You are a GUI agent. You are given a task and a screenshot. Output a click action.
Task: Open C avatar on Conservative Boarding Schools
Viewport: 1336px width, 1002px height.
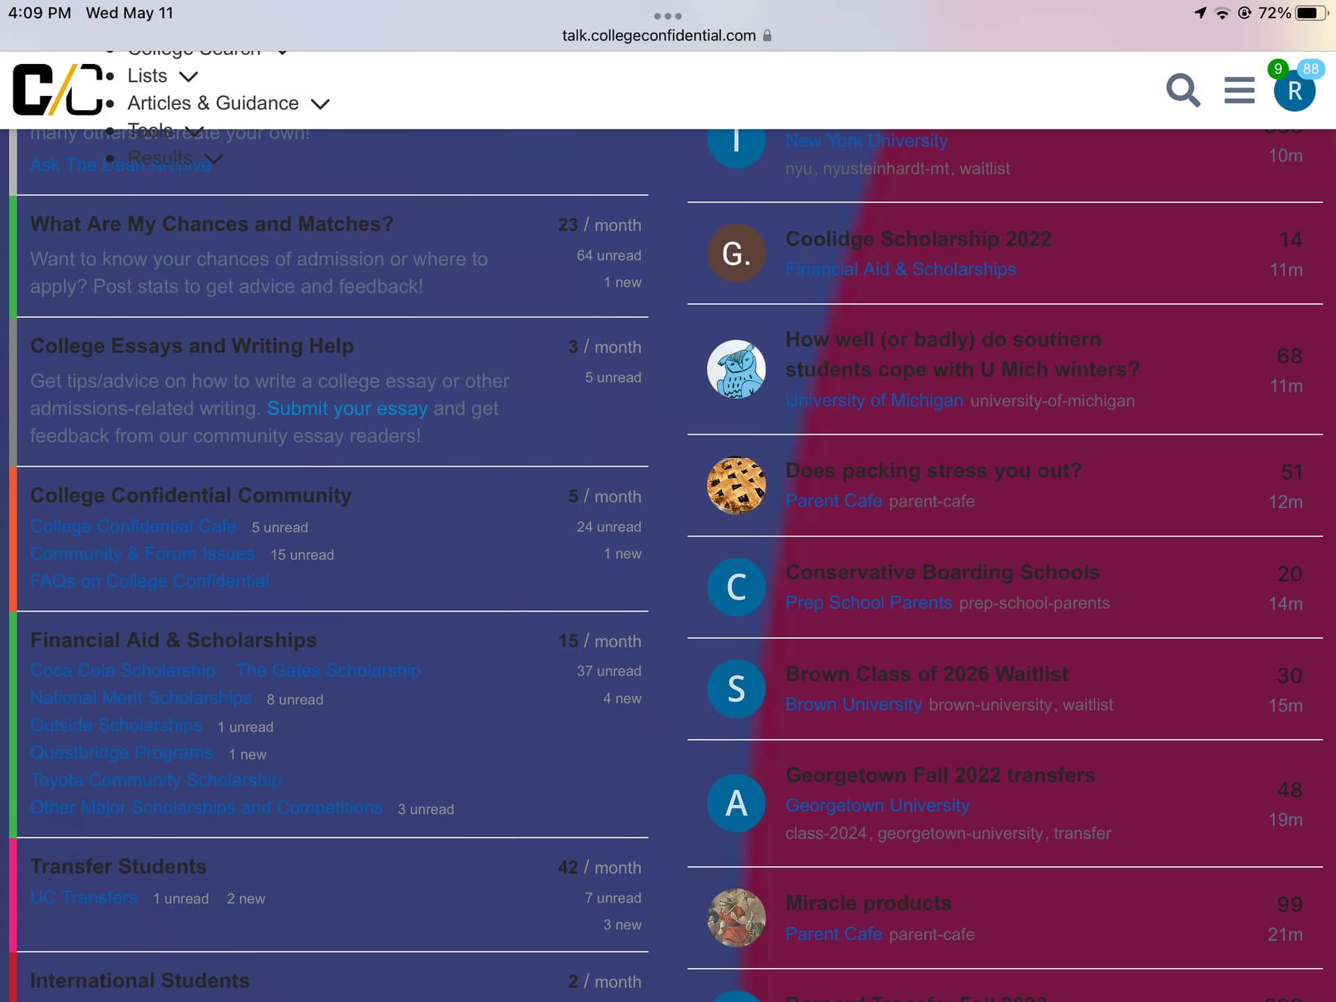pyautogui.click(x=736, y=587)
